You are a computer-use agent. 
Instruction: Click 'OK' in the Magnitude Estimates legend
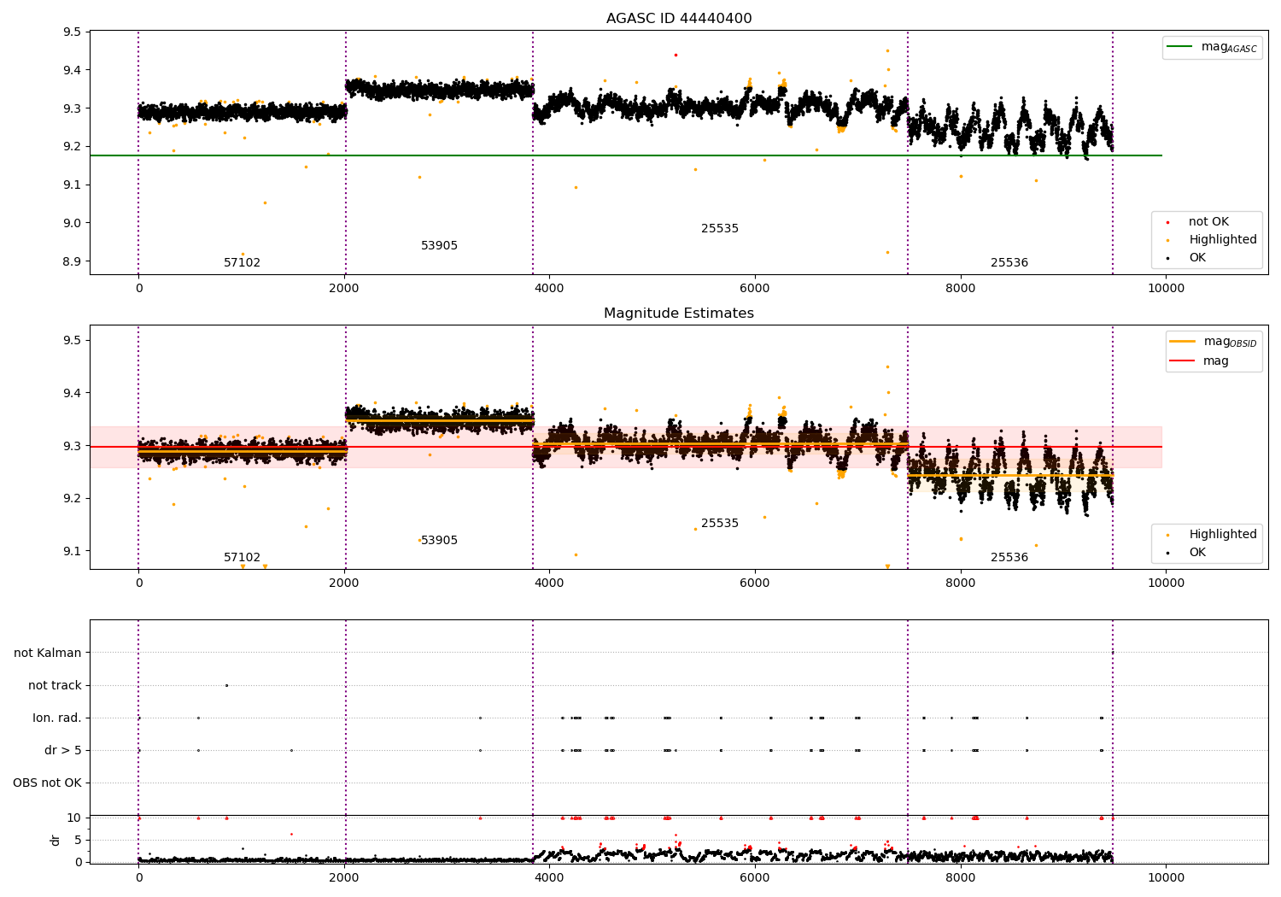pos(1197,553)
